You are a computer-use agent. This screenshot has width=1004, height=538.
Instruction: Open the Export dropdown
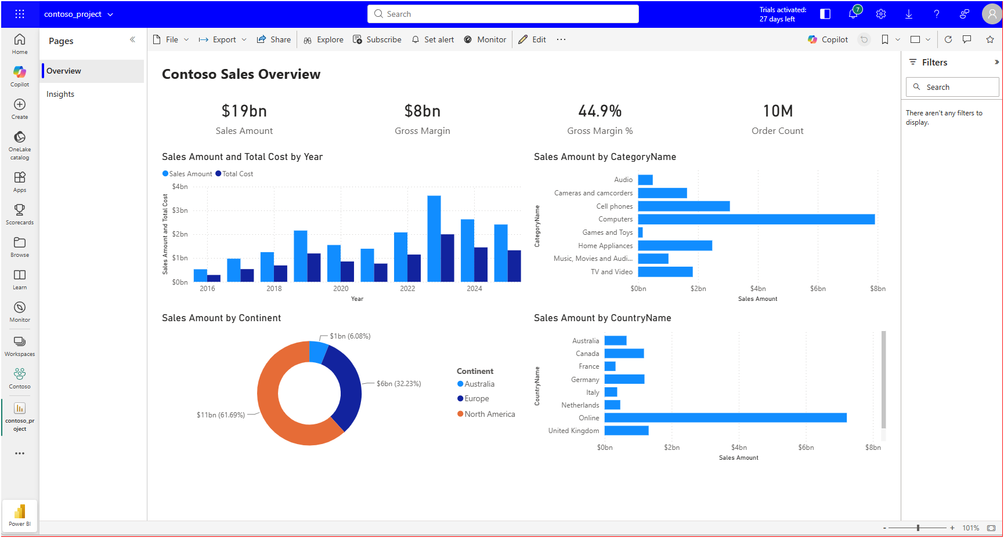pos(223,39)
